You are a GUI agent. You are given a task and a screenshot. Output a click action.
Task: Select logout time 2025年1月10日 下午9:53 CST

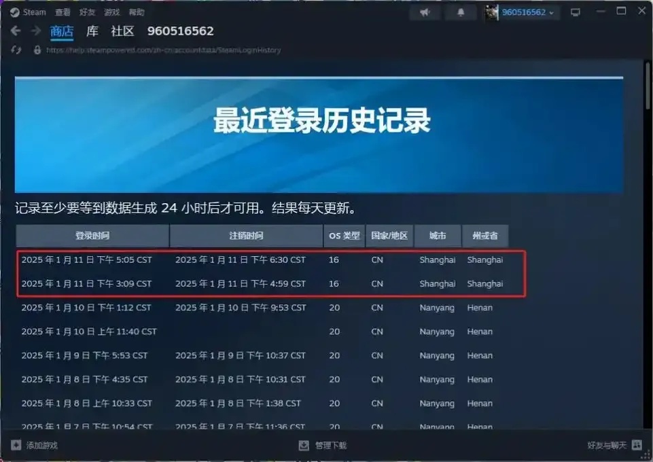[241, 308]
